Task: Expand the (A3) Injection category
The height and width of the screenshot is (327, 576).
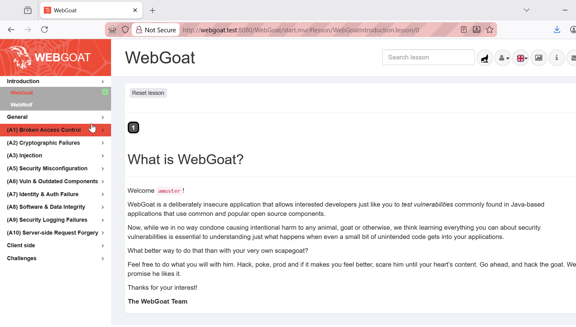Action: pyautogui.click(x=56, y=156)
